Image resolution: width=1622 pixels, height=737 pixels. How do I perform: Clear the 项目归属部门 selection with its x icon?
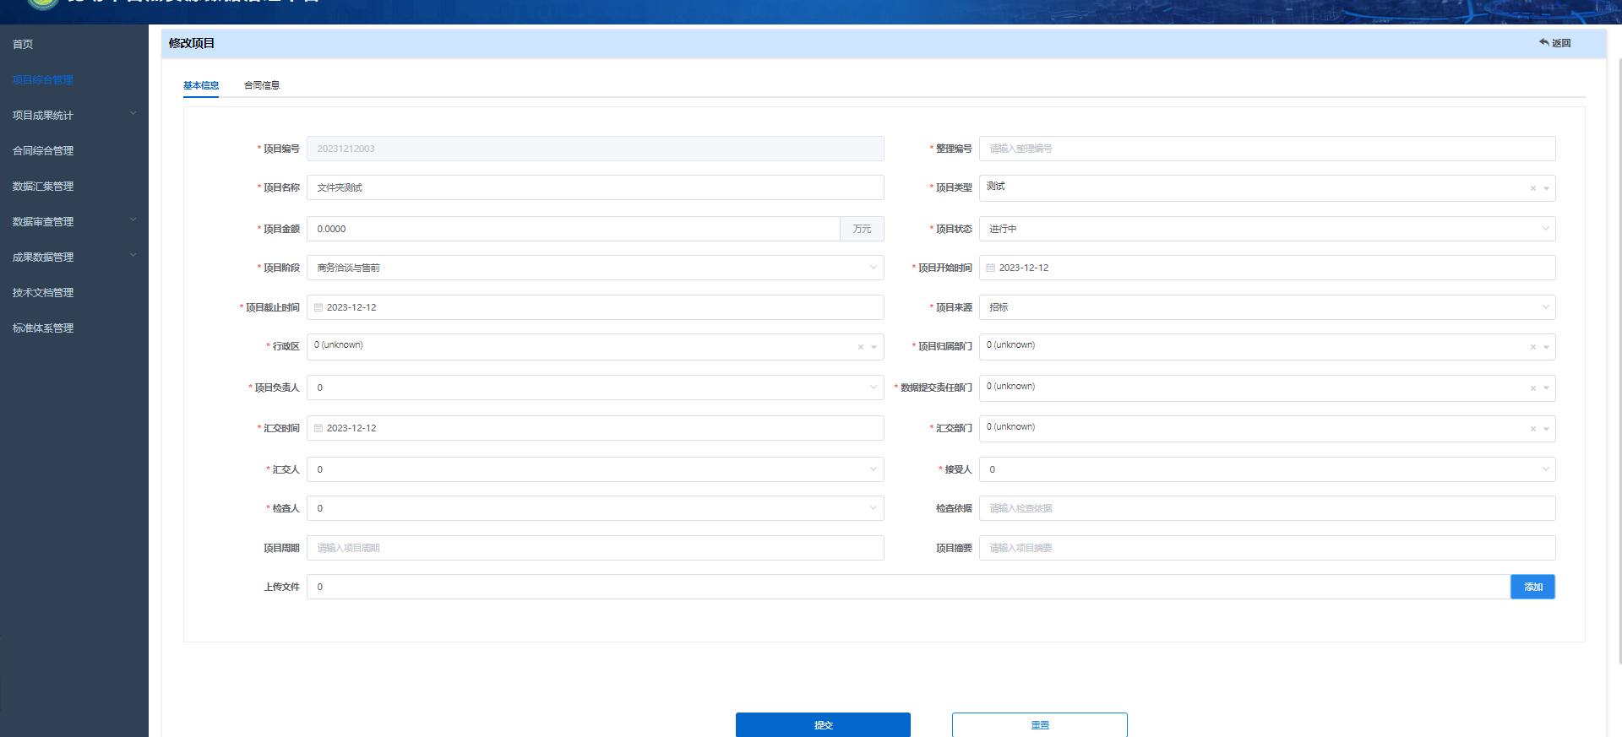click(1532, 347)
